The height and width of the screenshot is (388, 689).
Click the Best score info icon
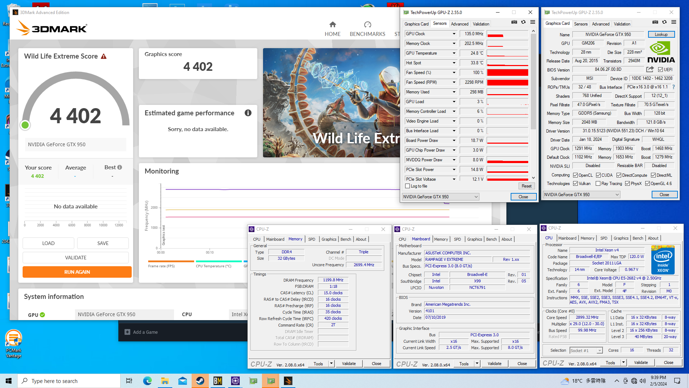[120, 167]
